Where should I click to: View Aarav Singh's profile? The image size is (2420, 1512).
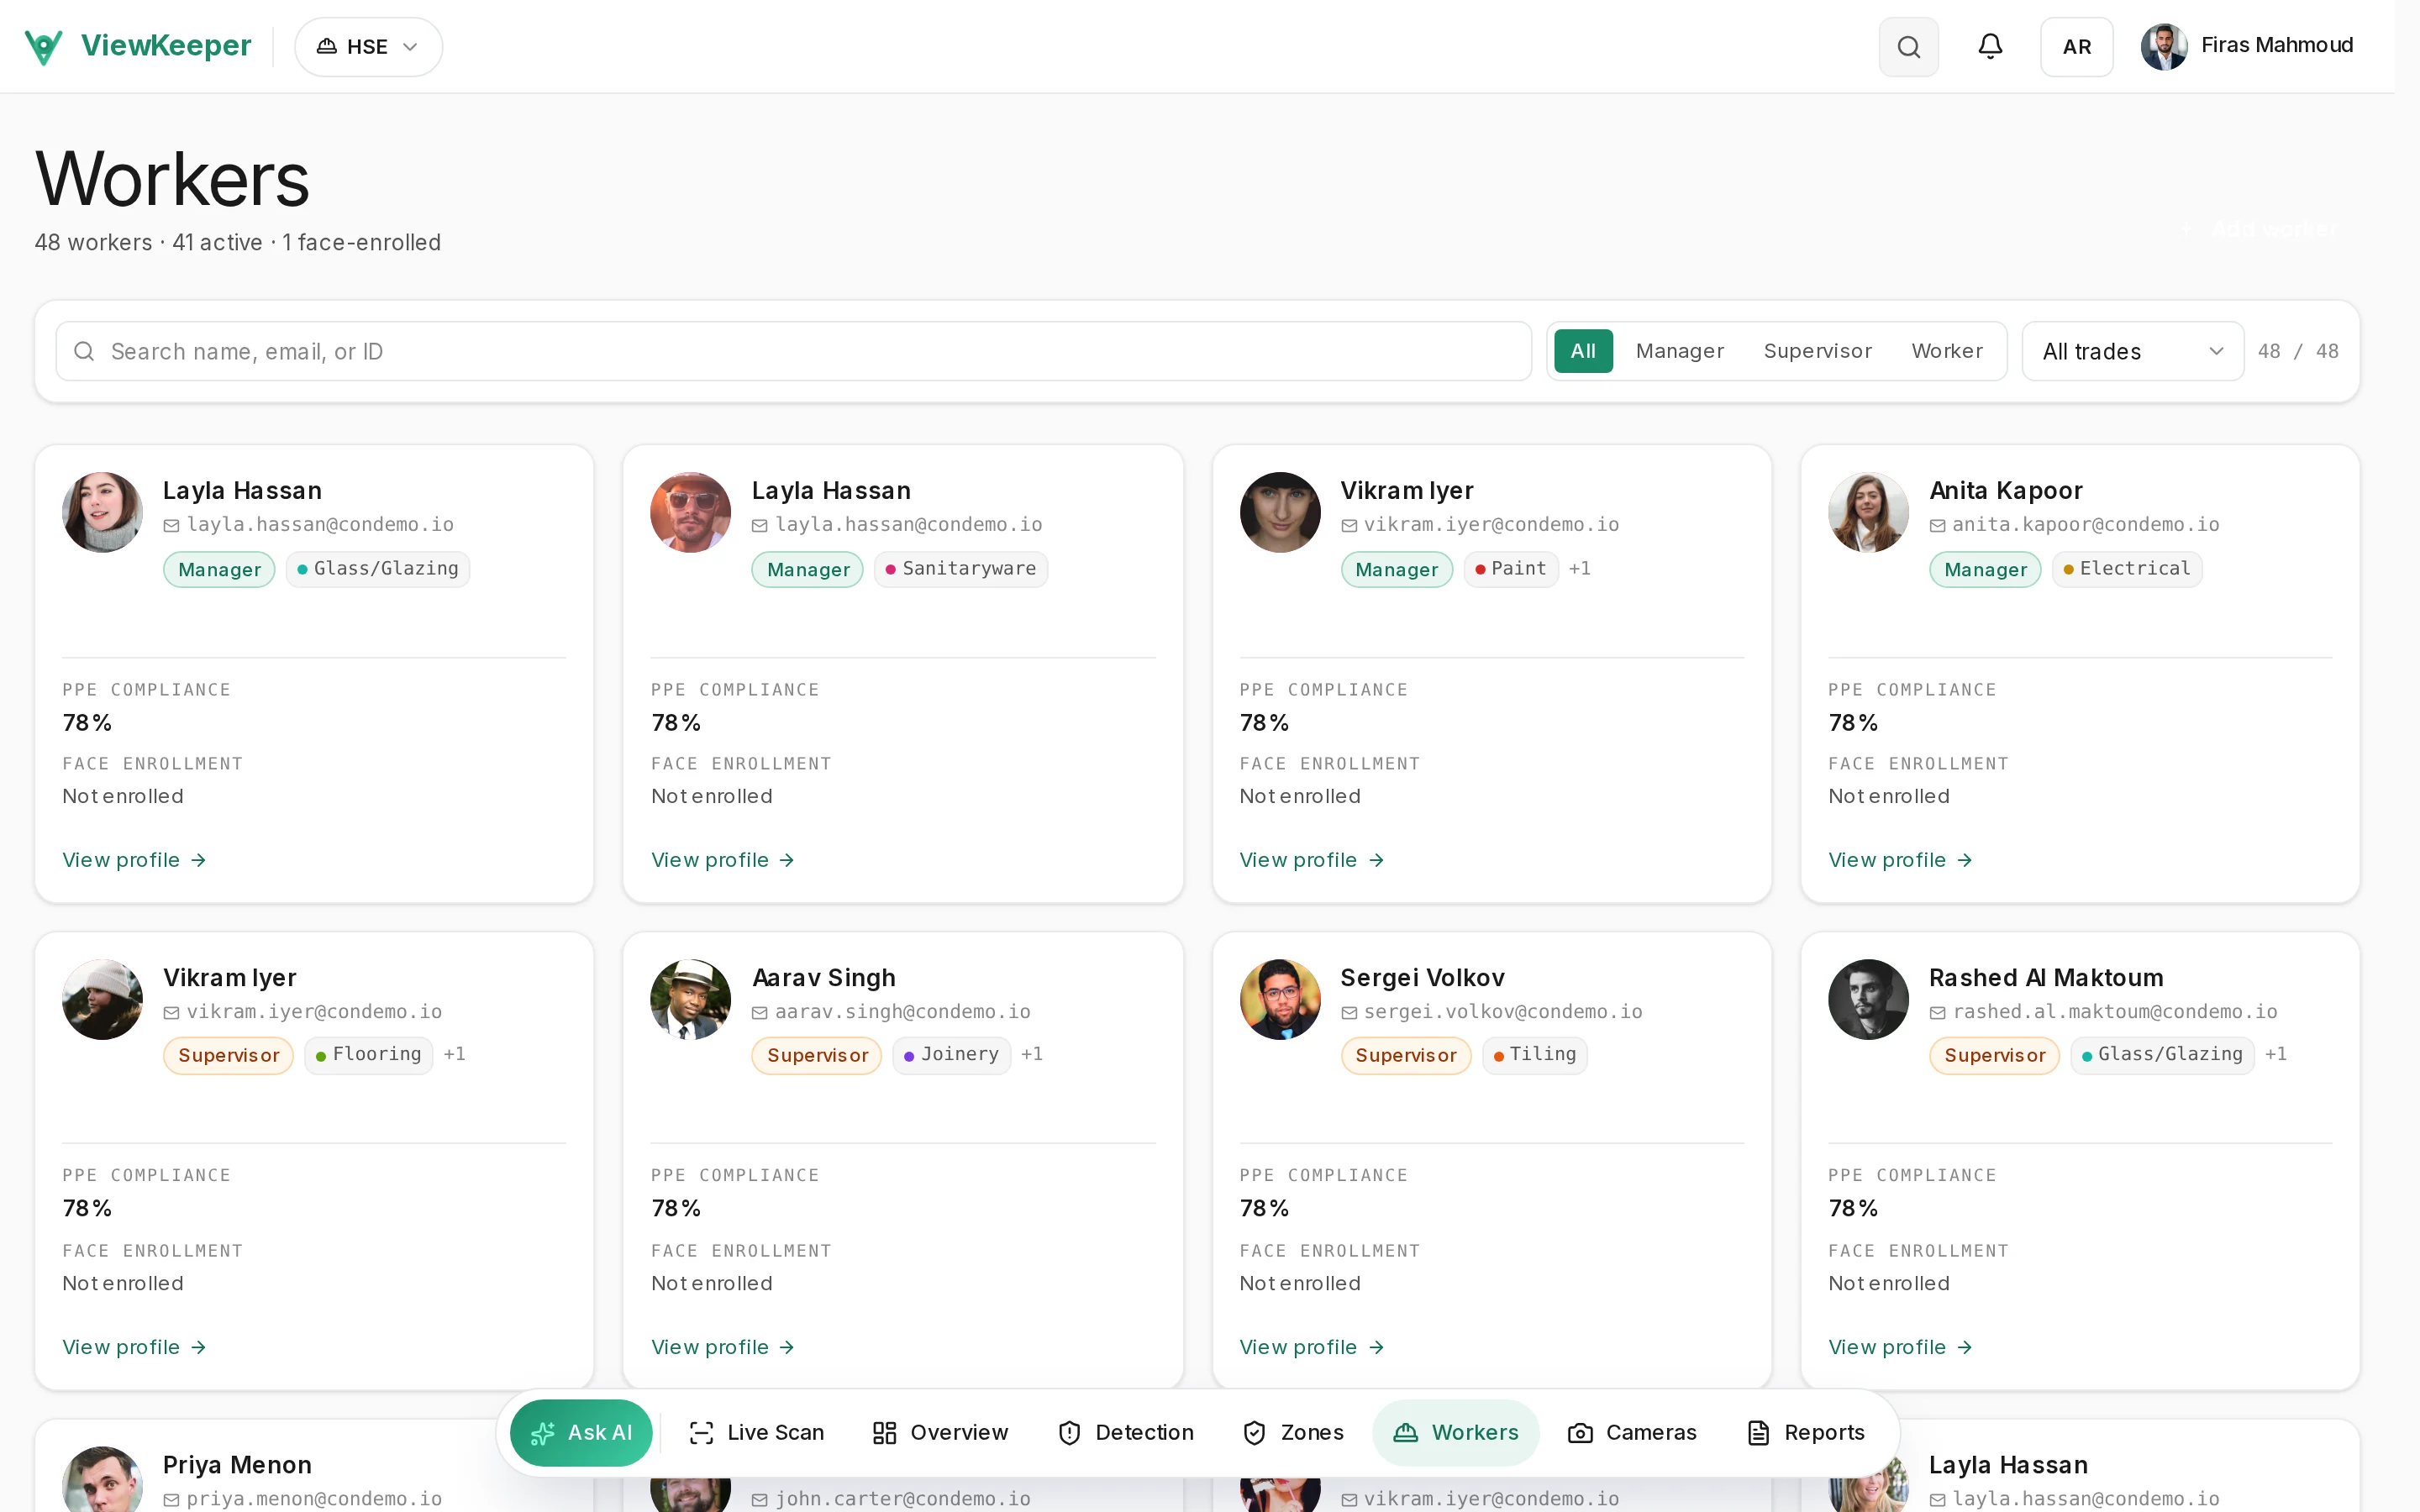tap(722, 1347)
